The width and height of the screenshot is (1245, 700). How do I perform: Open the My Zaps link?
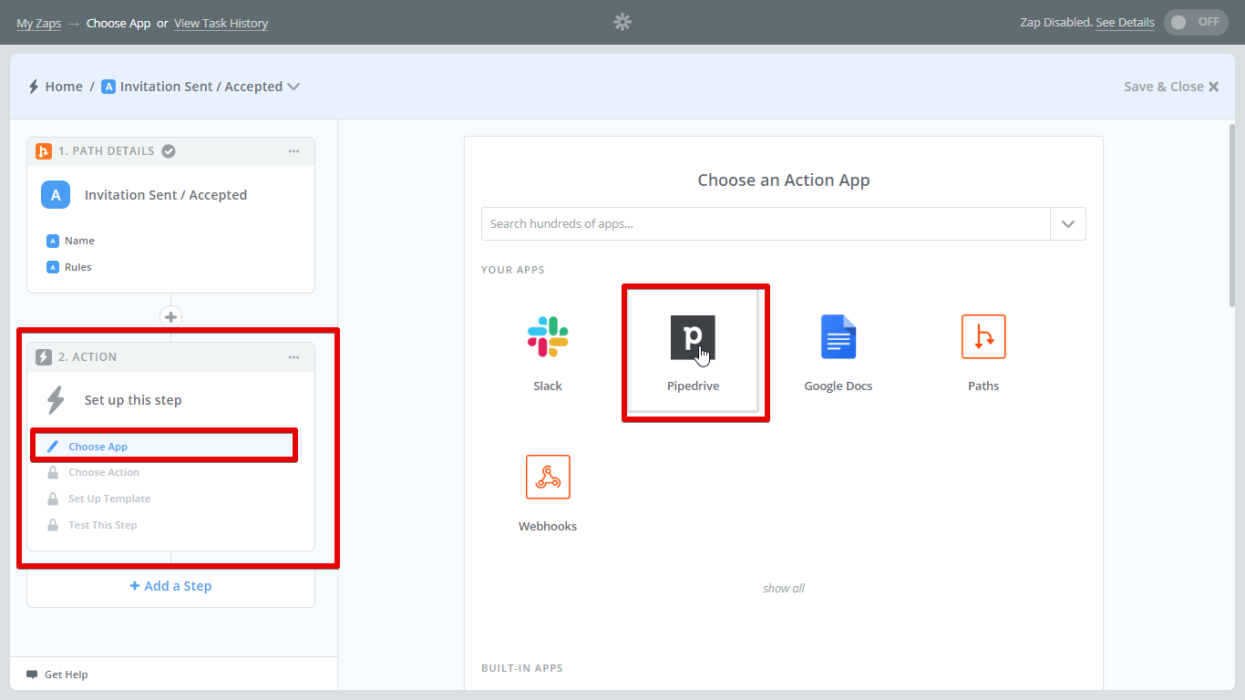pos(38,23)
